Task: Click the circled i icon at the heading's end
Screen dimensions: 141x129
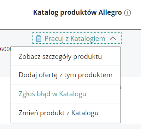Action: coord(128,13)
